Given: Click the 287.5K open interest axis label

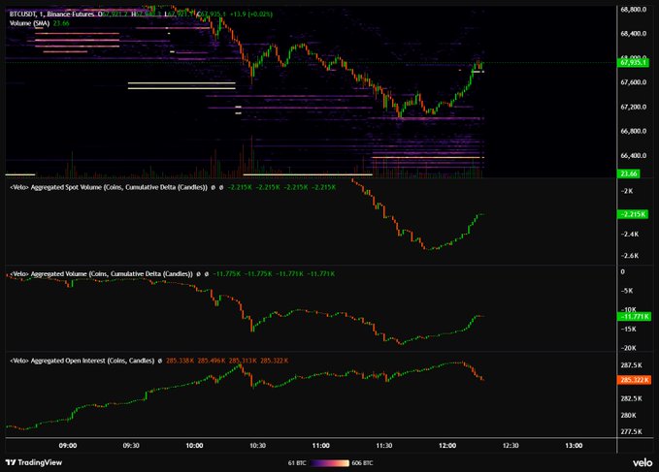Looking at the screenshot, I should point(631,365).
